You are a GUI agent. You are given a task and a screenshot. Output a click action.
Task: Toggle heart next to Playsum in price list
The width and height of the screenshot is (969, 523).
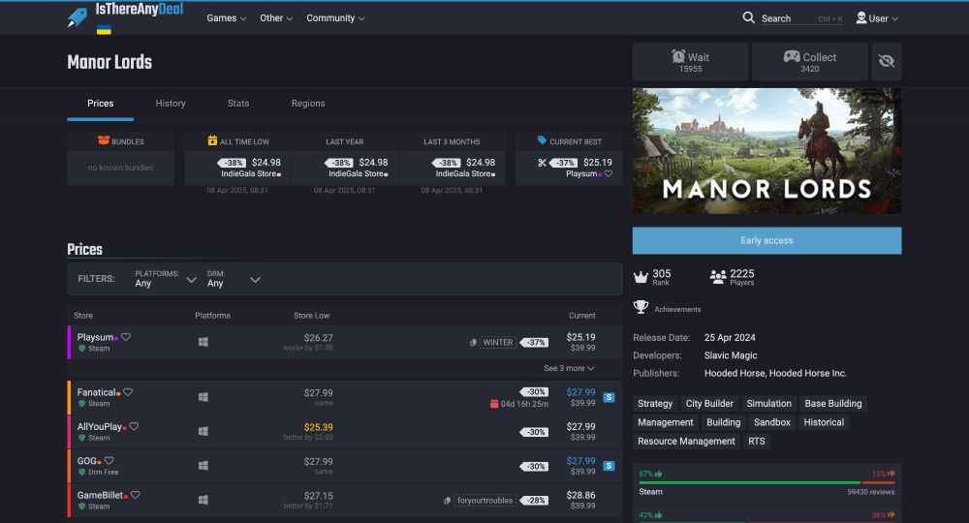[126, 336]
